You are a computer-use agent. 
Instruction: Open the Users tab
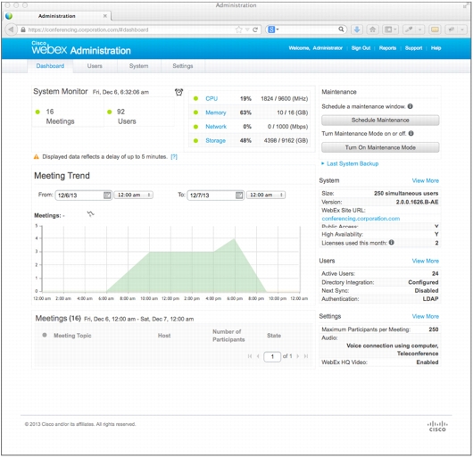(x=95, y=66)
